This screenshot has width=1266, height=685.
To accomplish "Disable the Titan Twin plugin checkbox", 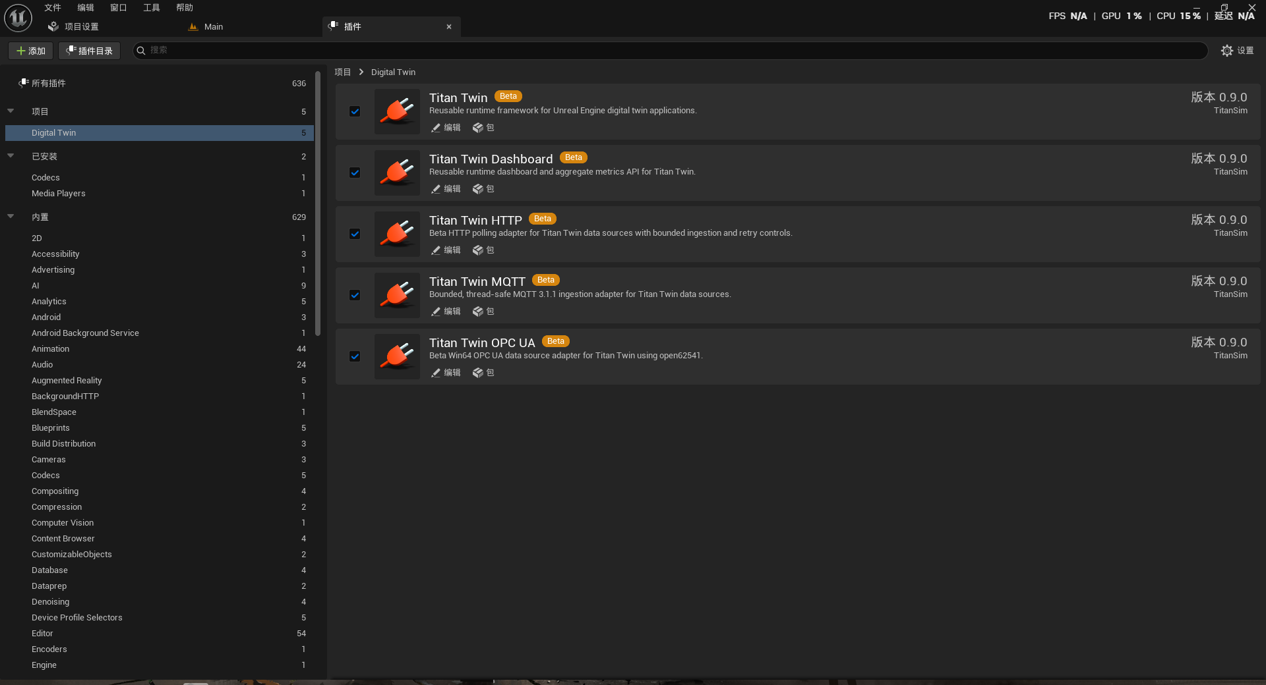I will 355,111.
